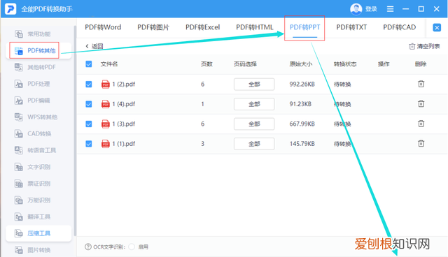
Task: Delete 1 (3).pdf with trash icon
Action: point(421,124)
